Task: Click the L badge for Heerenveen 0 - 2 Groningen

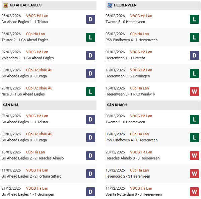Action: click(x=194, y=73)
